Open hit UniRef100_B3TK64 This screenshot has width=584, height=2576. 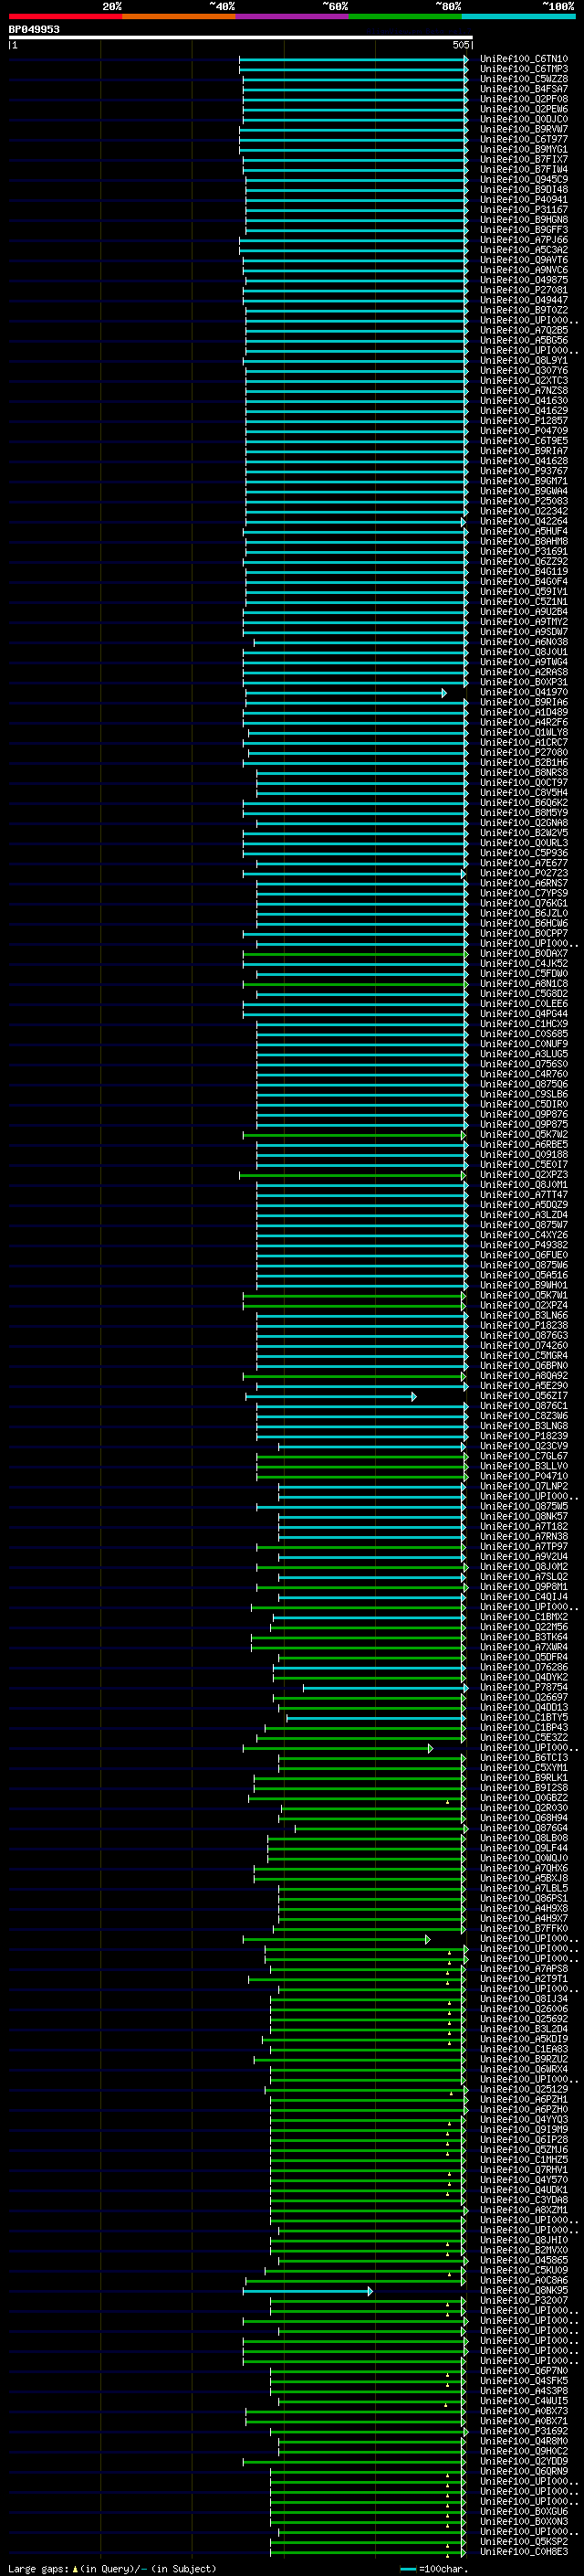pos(523,1637)
